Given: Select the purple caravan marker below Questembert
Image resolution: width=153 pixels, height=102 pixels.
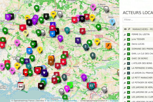Looking at the screenshot, I should coord(60,38).
